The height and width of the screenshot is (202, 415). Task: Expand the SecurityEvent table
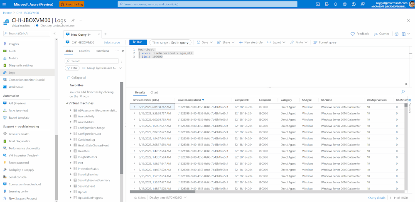71,186
